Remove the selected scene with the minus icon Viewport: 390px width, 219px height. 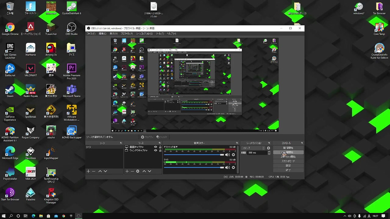pos(94,171)
